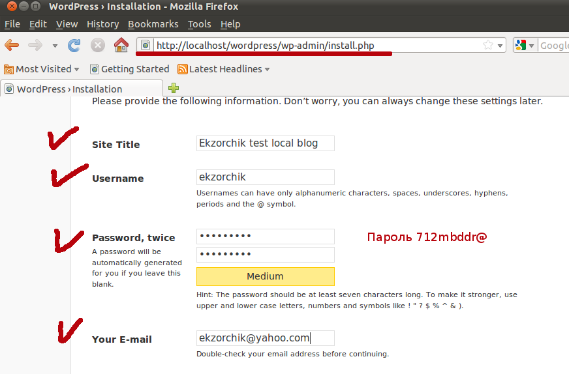569x374 pixels.
Task: Open the Tools menu
Action: 199,24
